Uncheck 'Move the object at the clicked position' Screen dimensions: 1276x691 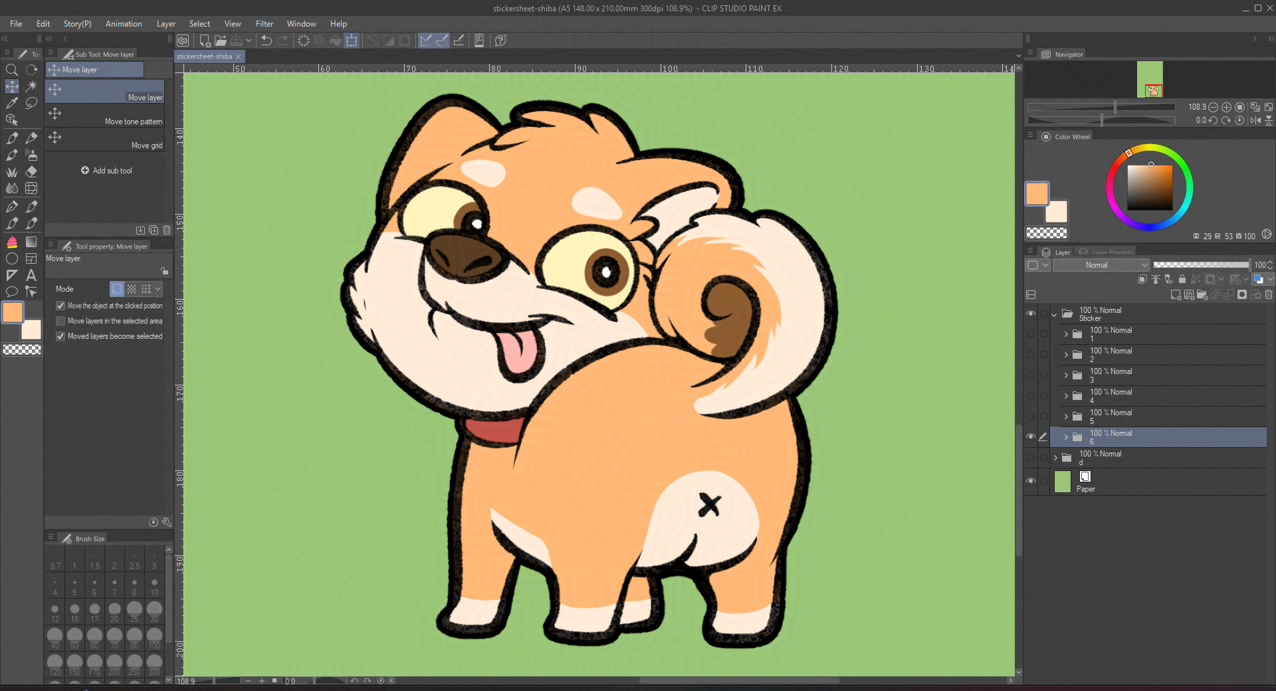point(60,306)
